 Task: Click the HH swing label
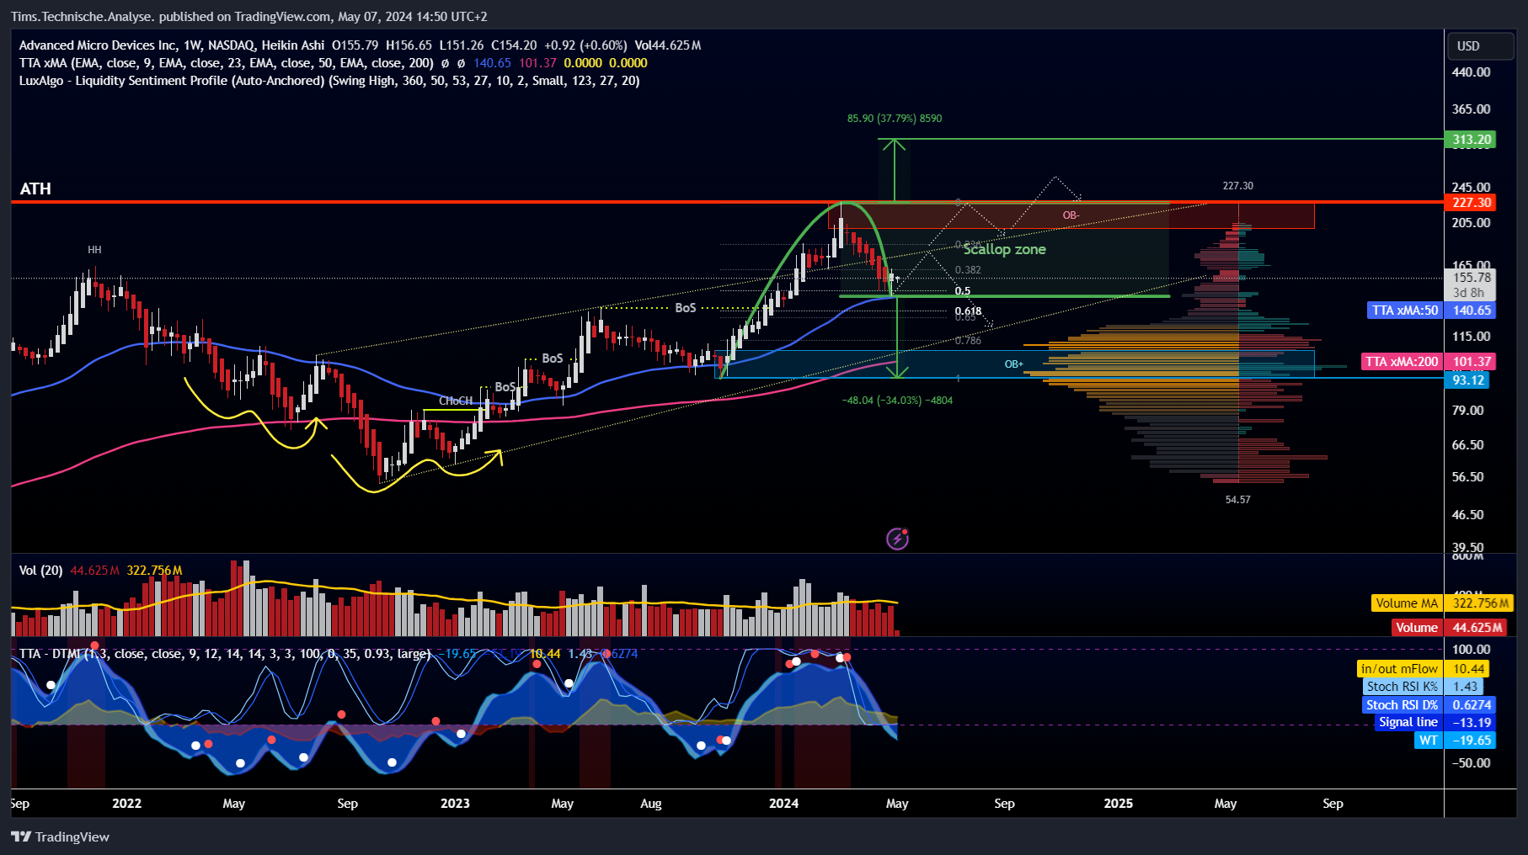coord(94,250)
